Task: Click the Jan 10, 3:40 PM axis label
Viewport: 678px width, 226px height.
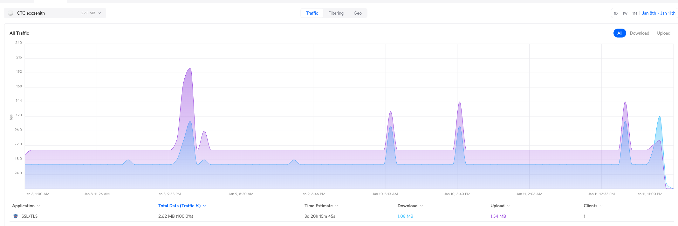Action: [x=457, y=194]
